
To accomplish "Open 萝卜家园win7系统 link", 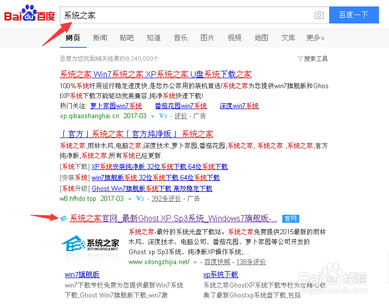I will [116, 106].
